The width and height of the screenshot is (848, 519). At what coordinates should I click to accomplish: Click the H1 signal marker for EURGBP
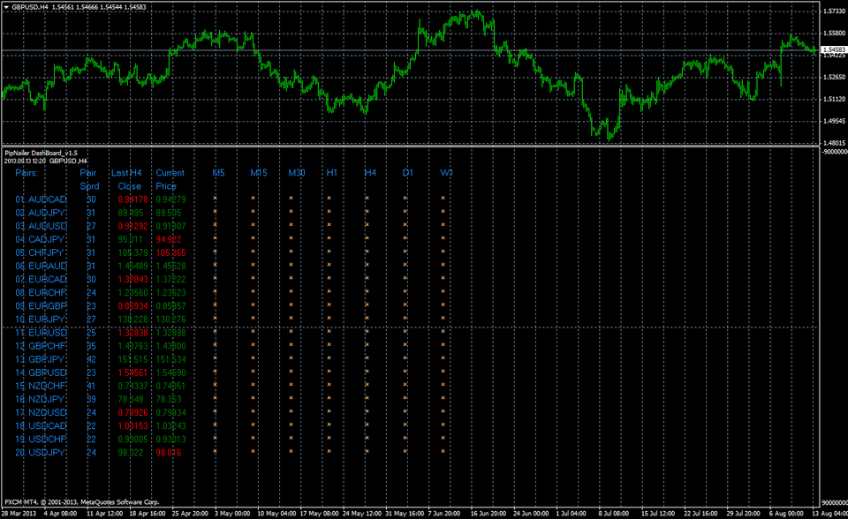[331, 304]
